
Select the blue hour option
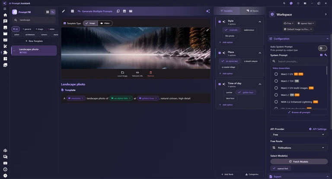[x=230, y=98]
